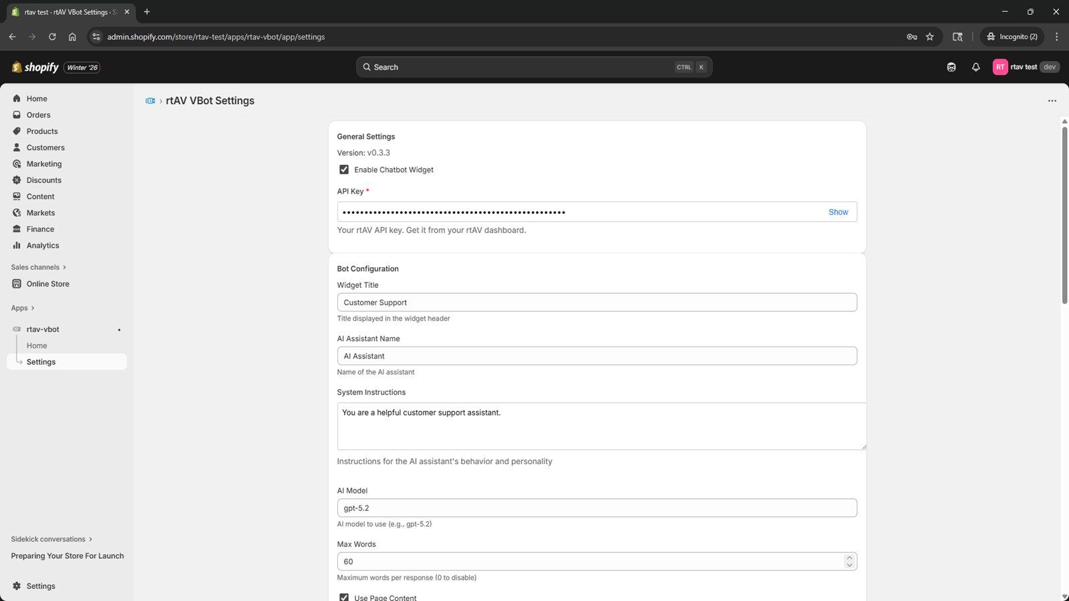The height and width of the screenshot is (601, 1069).
Task: Increase Max Words with the stepper arrow
Action: tap(849, 558)
